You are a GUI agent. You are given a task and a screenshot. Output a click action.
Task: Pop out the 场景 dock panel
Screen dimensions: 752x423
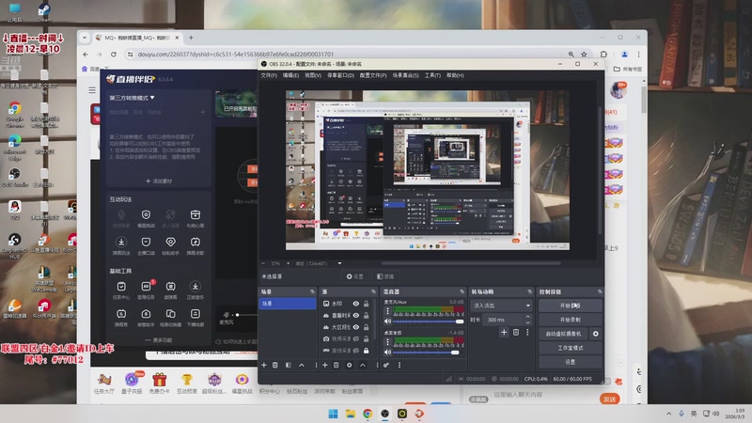point(313,291)
